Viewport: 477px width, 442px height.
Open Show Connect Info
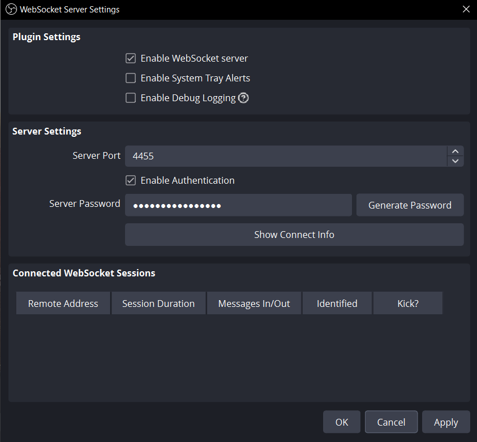pos(294,235)
